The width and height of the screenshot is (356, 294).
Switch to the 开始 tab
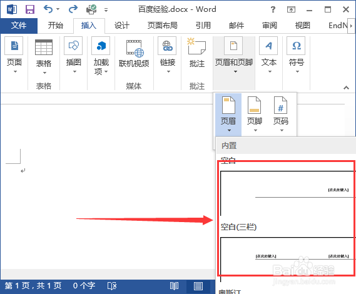pos(56,26)
